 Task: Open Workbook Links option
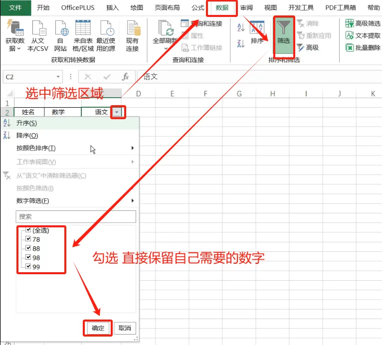pyautogui.click(x=202, y=48)
